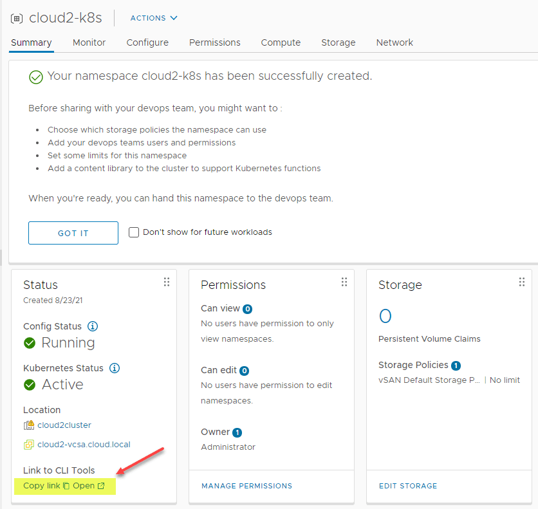Click the Status card drag handle
Screen dimensions: 538x509
click(x=167, y=282)
